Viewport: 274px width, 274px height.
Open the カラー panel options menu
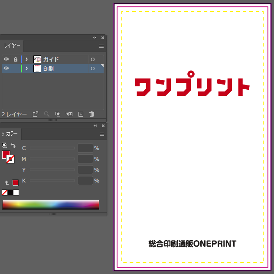[x=101, y=134]
